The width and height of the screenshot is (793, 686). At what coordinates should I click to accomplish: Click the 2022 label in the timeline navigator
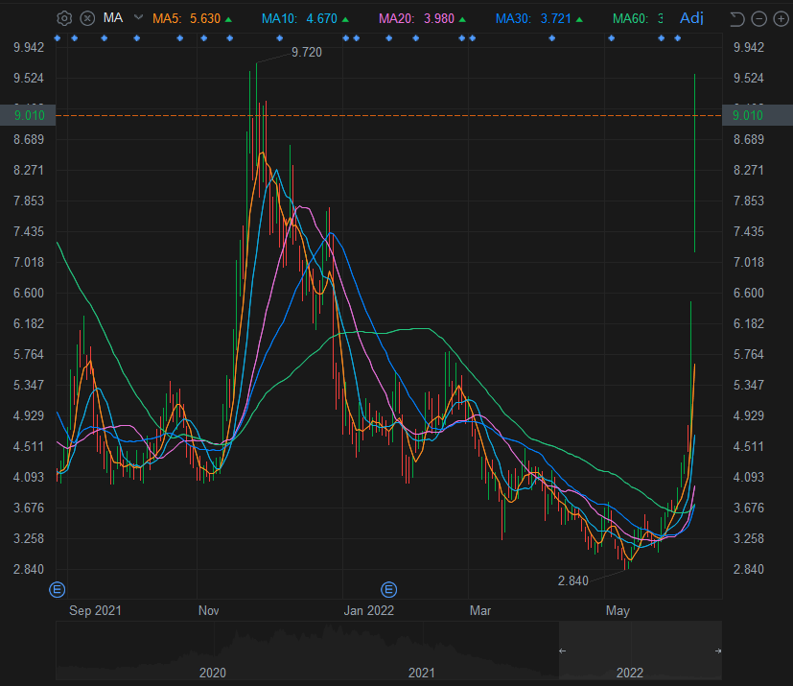click(x=630, y=673)
